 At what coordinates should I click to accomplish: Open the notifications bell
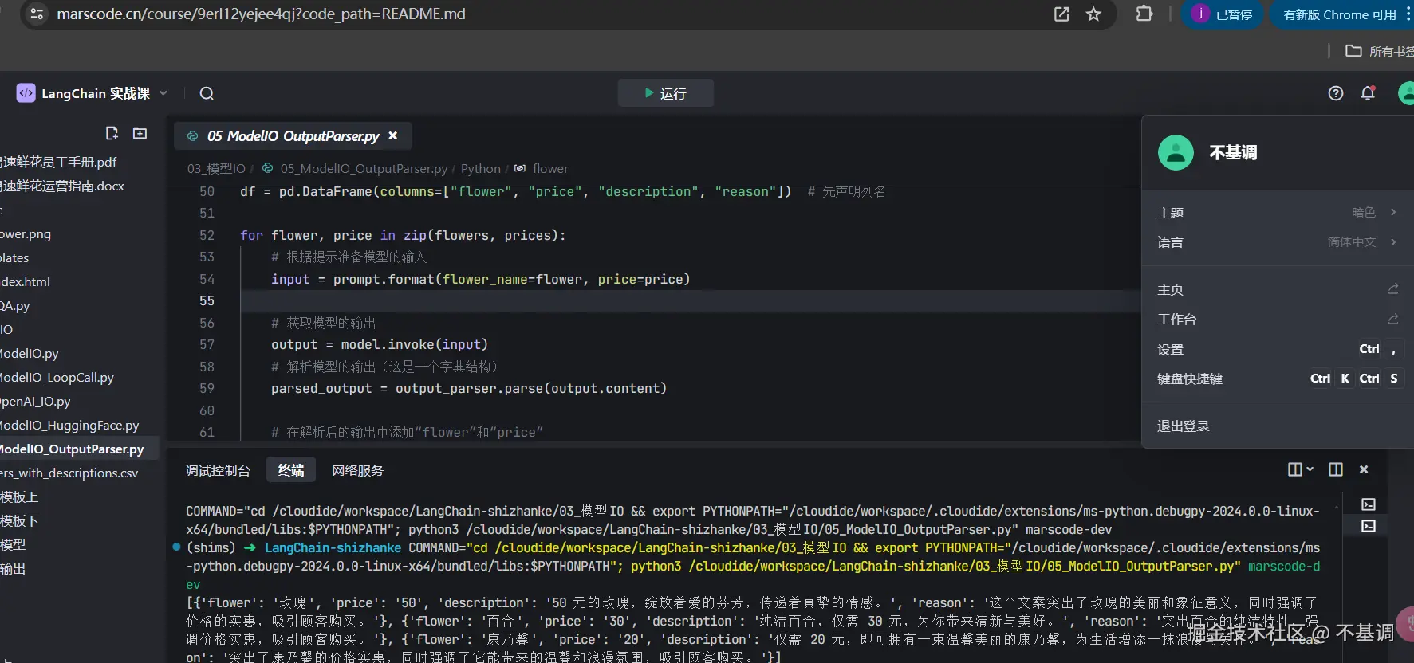click(1368, 94)
